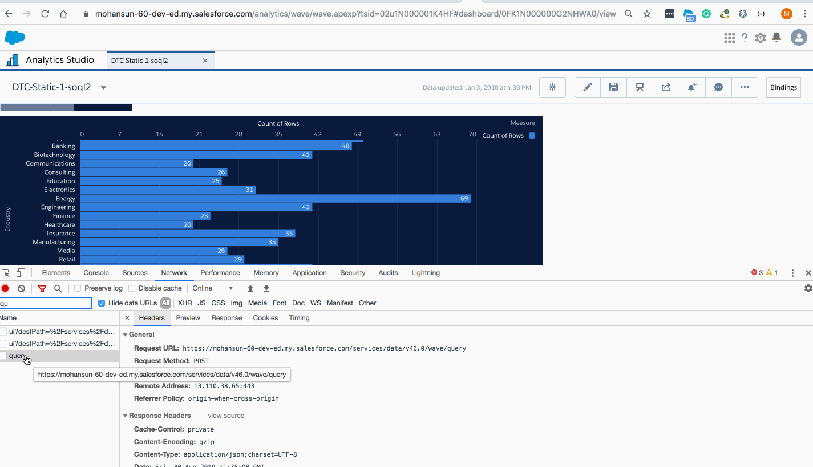Click the sun-shaped theme toggle button
813x467 pixels.
click(552, 87)
